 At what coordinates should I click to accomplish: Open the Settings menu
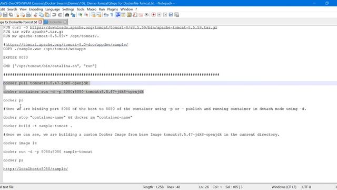68,9
